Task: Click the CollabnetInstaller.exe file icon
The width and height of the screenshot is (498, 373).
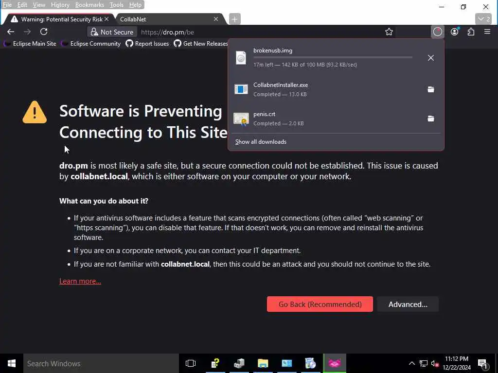Action: [241, 89]
